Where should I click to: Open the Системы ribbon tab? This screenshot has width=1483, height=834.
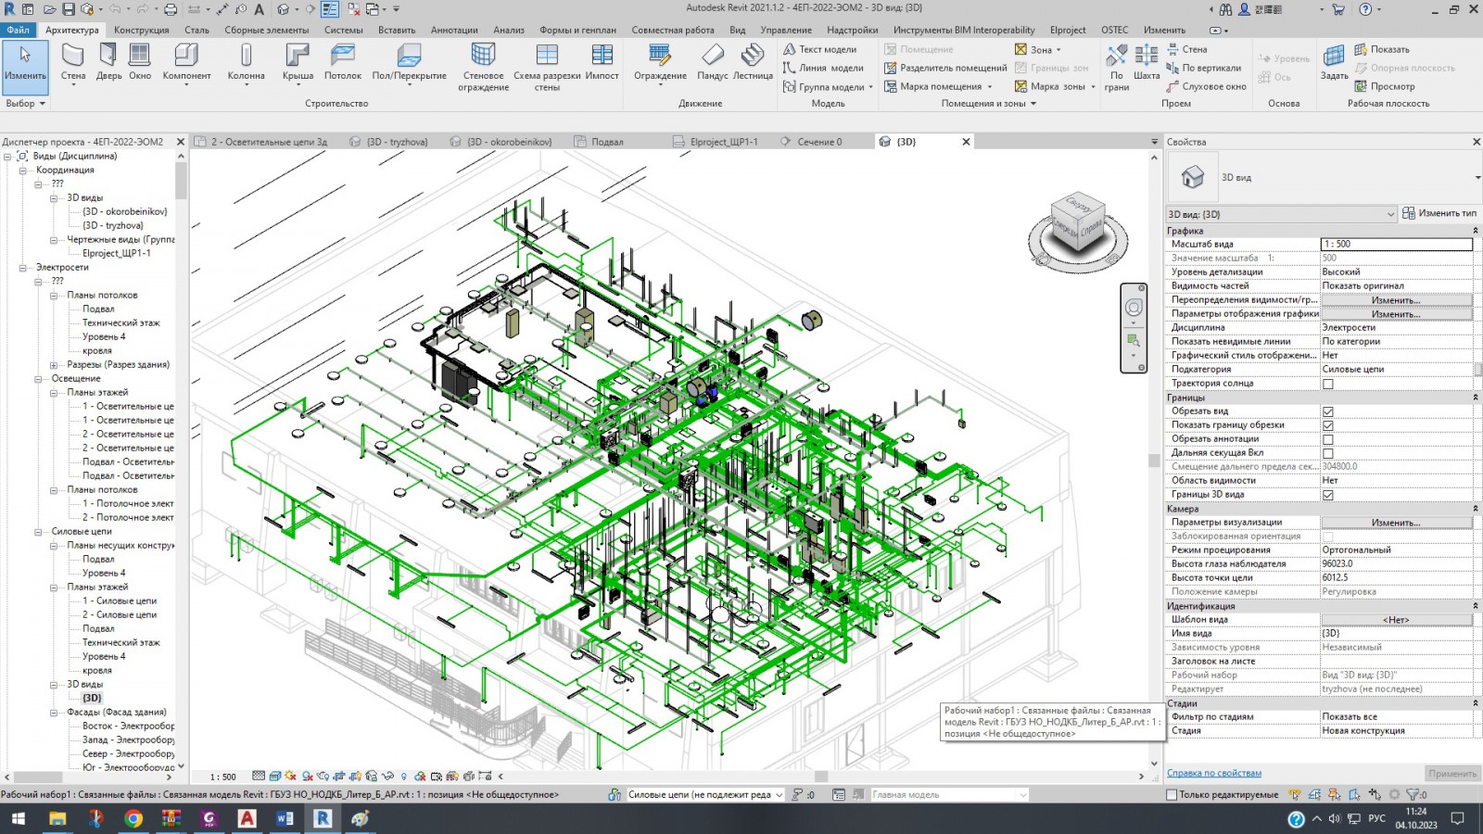click(343, 30)
